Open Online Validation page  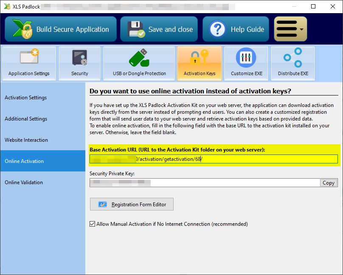pyautogui.click(x=42, y=182)
